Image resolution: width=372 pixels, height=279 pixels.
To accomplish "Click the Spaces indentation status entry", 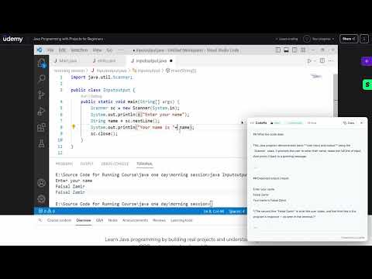I will pyautogui.click(x=236, y=212).
